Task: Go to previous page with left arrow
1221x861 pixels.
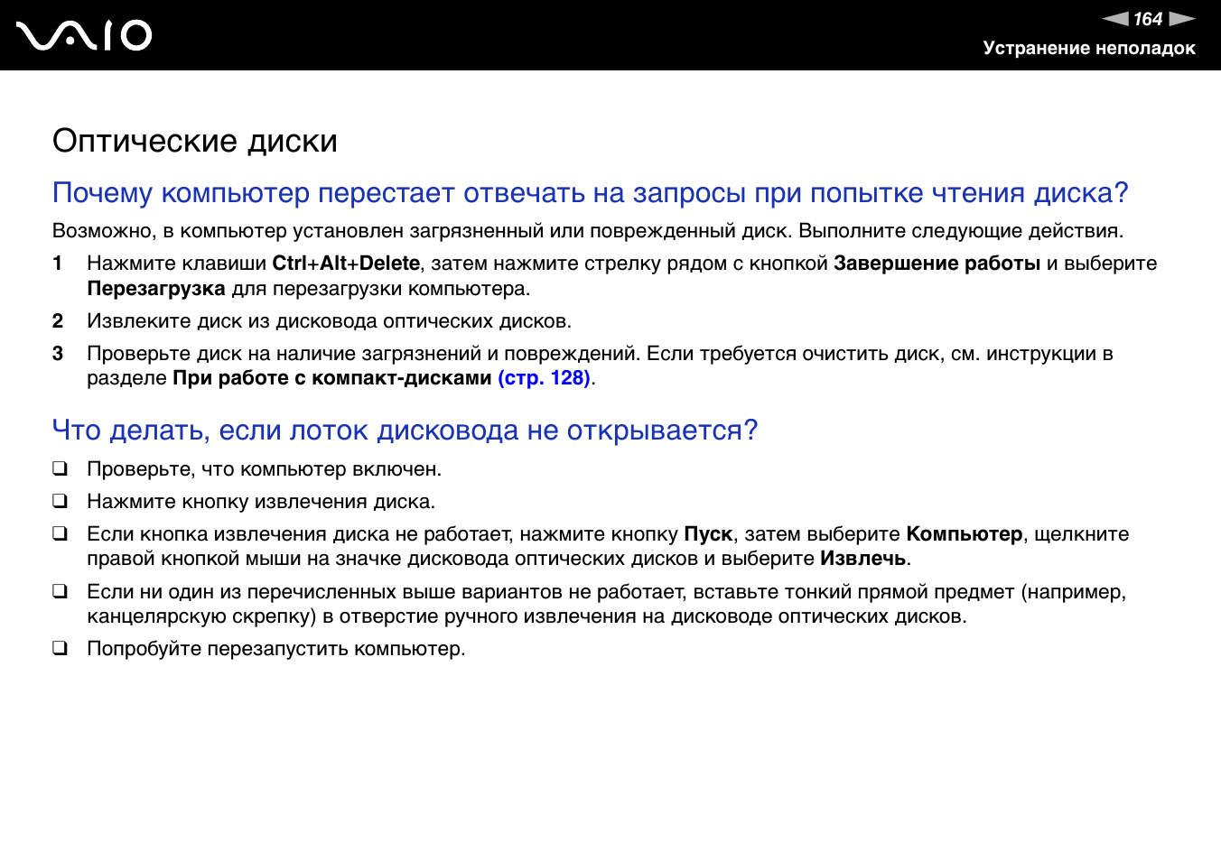Action: click(x=1115, y=19)
